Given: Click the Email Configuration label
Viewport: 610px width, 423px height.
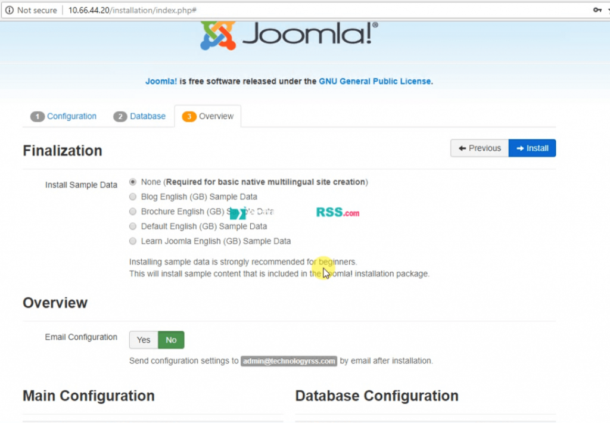Looking at the screenshot, I should pyautogui.click(x=81, y=337).
